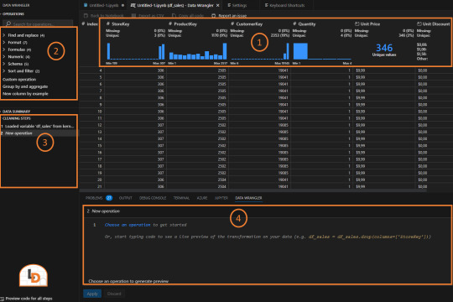Screen dimensions: 453x302
Task: Click 'Choose an operation' link in code editor
Action: [x=128, y=225]
